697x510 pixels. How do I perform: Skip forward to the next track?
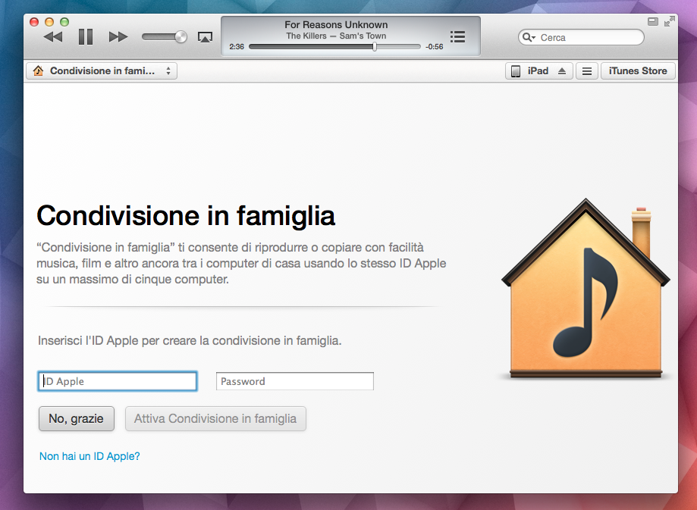pyautogui.click(x=118, y=37)
